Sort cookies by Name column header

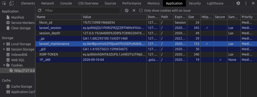tap(59, 17)
